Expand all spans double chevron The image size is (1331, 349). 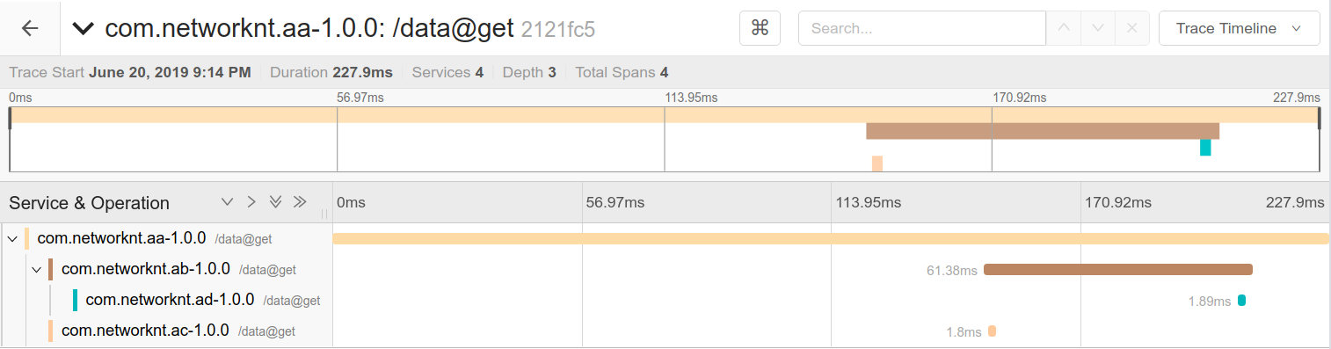[x=275, y=202]
